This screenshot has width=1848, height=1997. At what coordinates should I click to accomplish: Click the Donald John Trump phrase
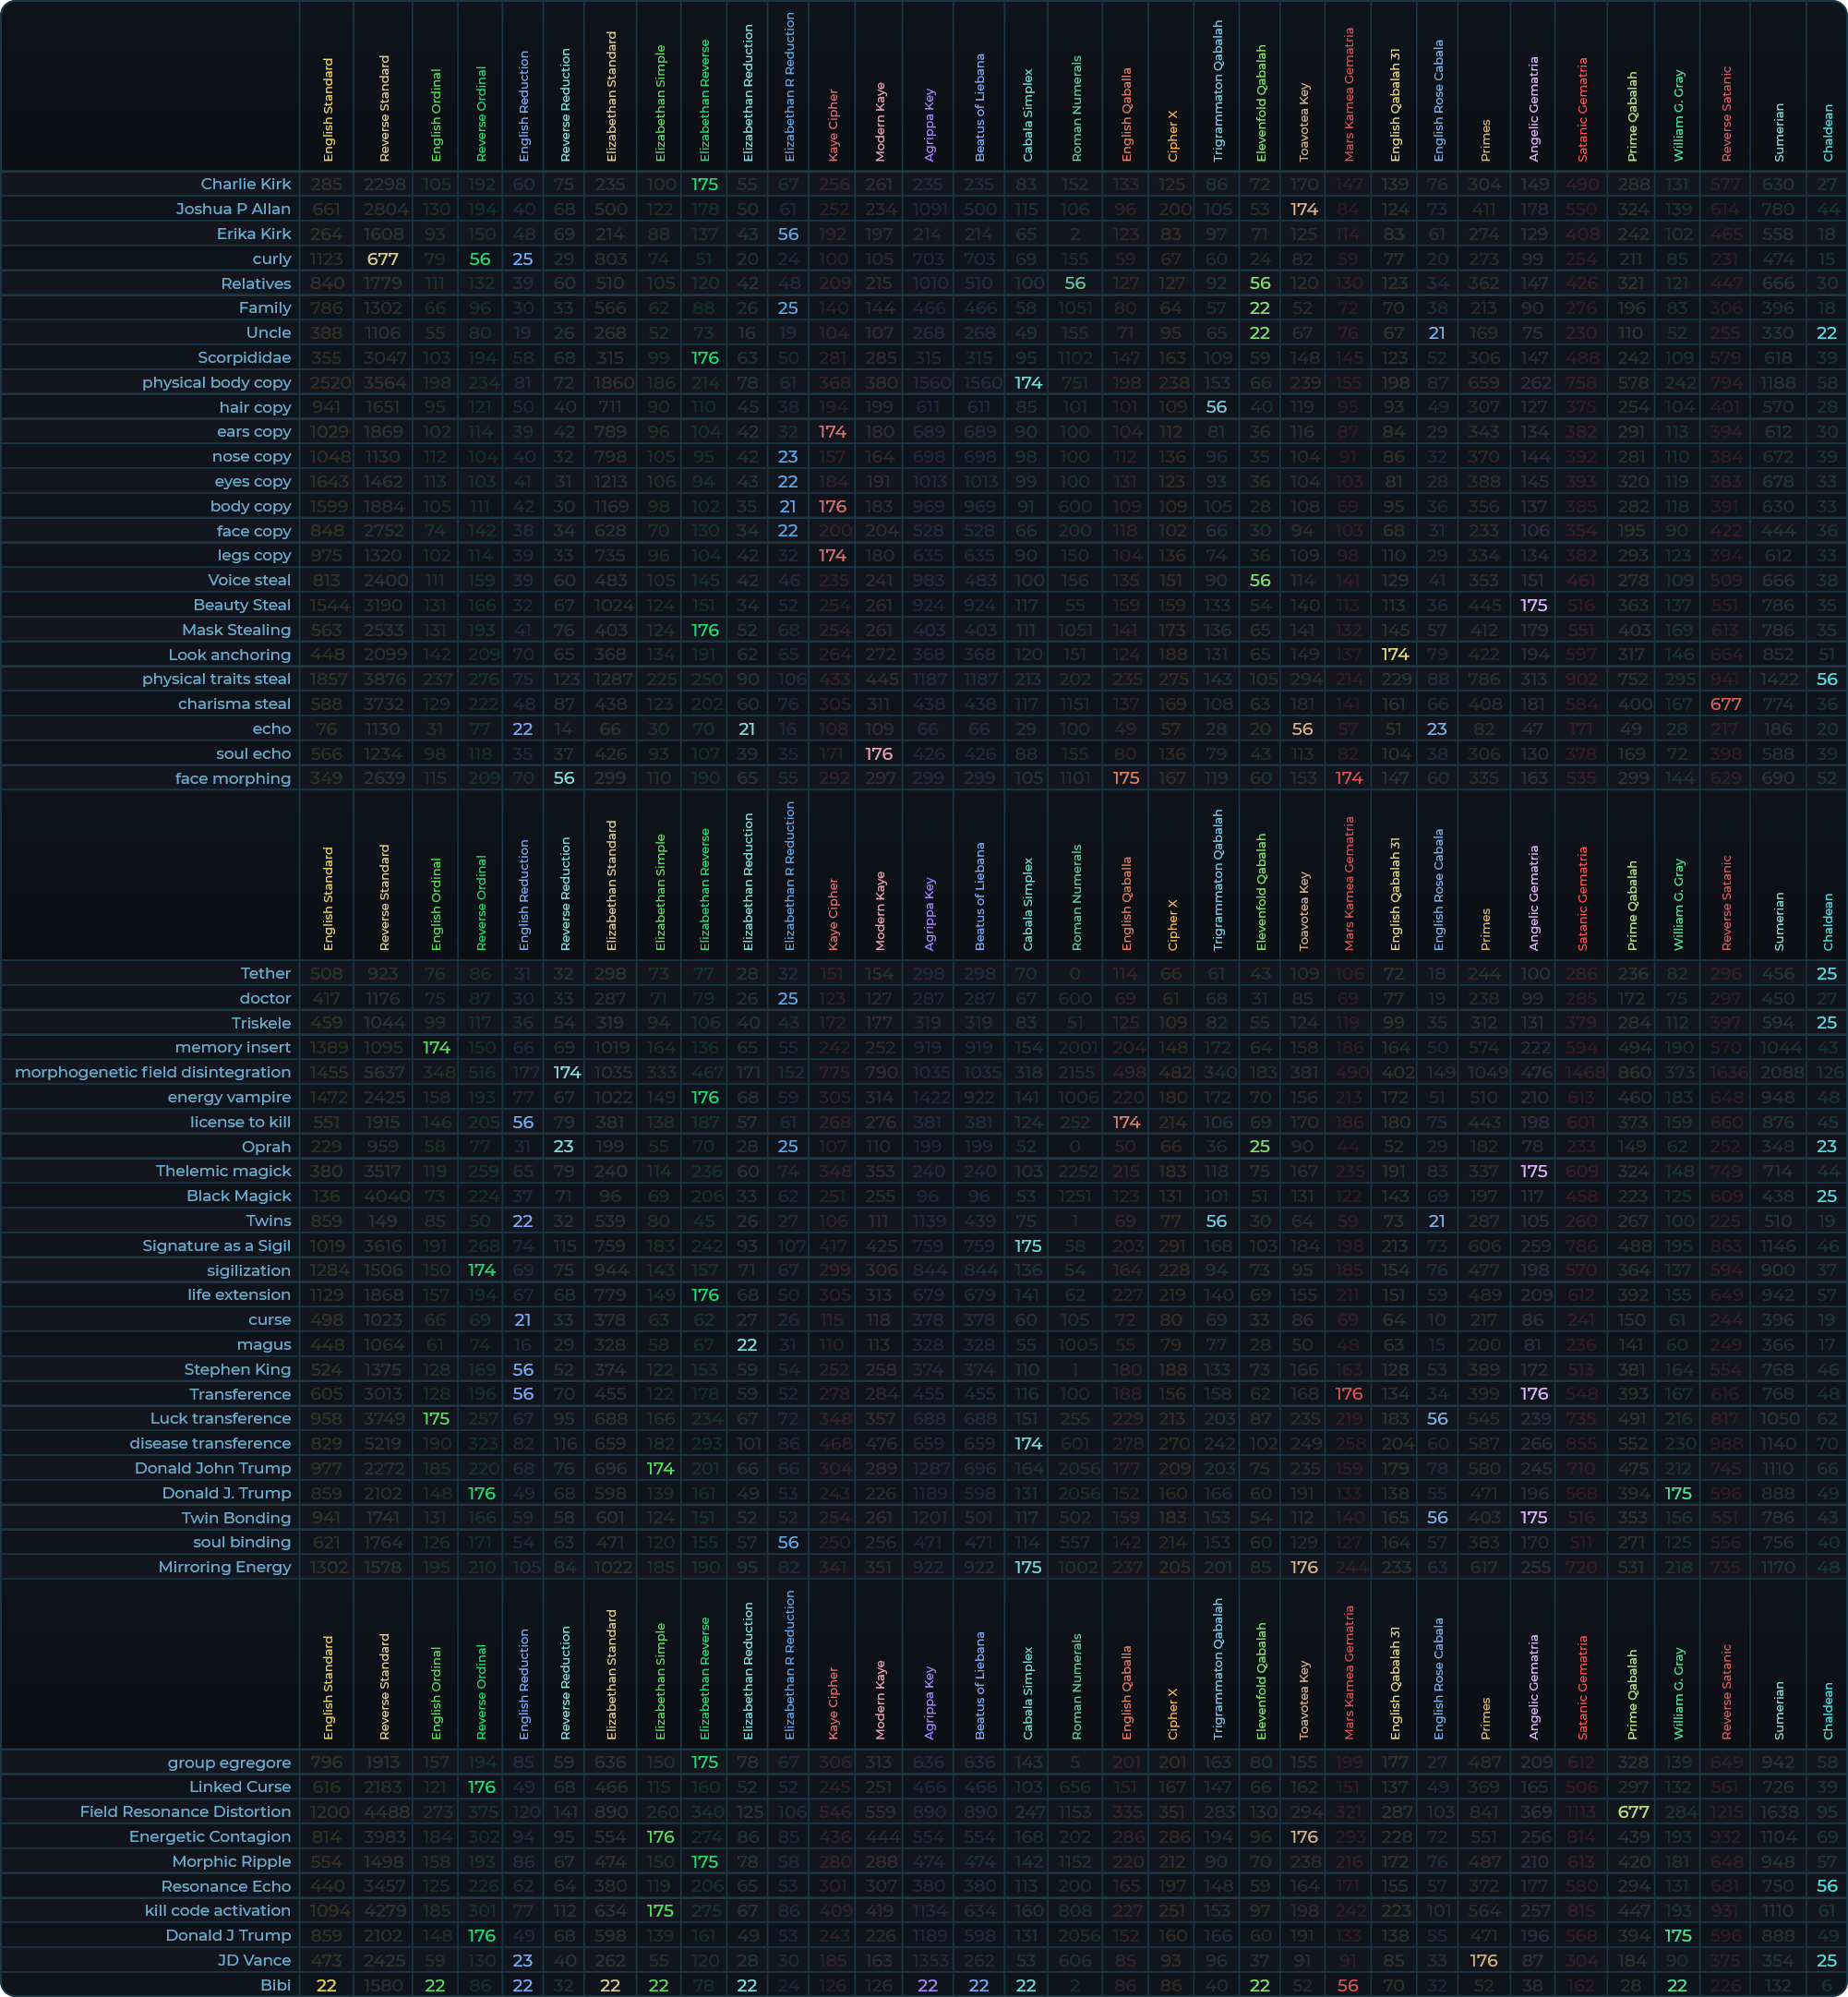coord(212,1468)
